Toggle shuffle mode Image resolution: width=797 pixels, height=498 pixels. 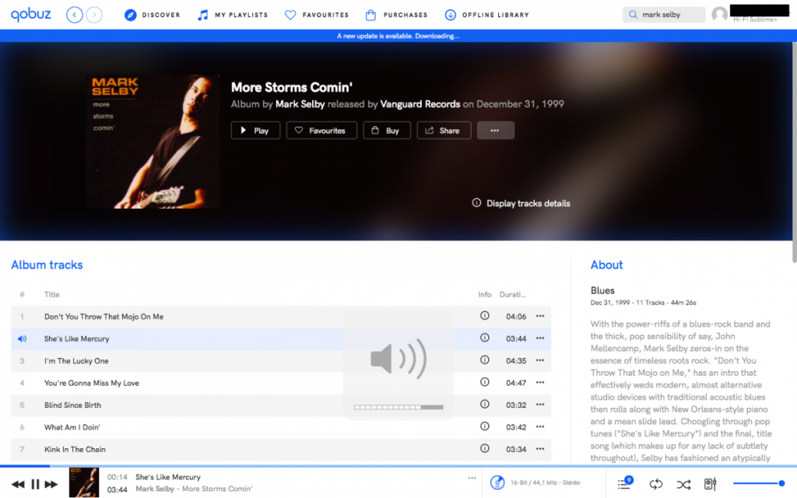(683, 484)
